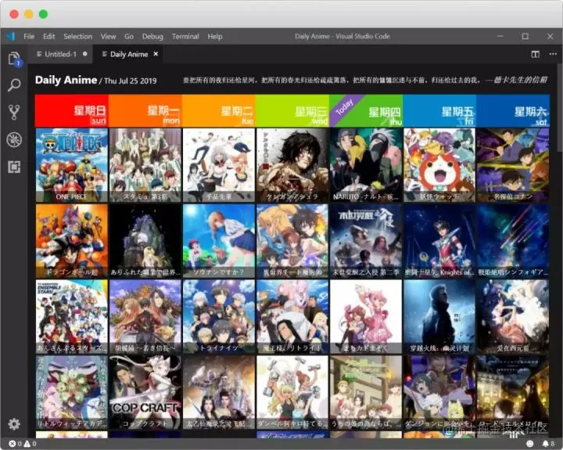Open the View menu
Image resolution: width=563 pixels, height=450 pixels.
(108, 36)
